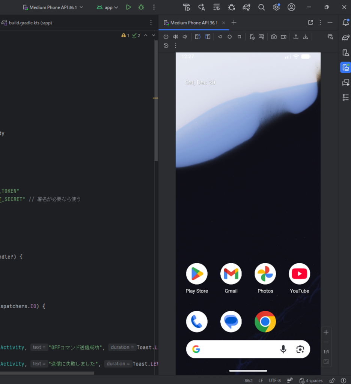Launch the Play Store app on the emulator
This screenshot has width=351, height=384.
pyautogui.click(x=197, y=274)
